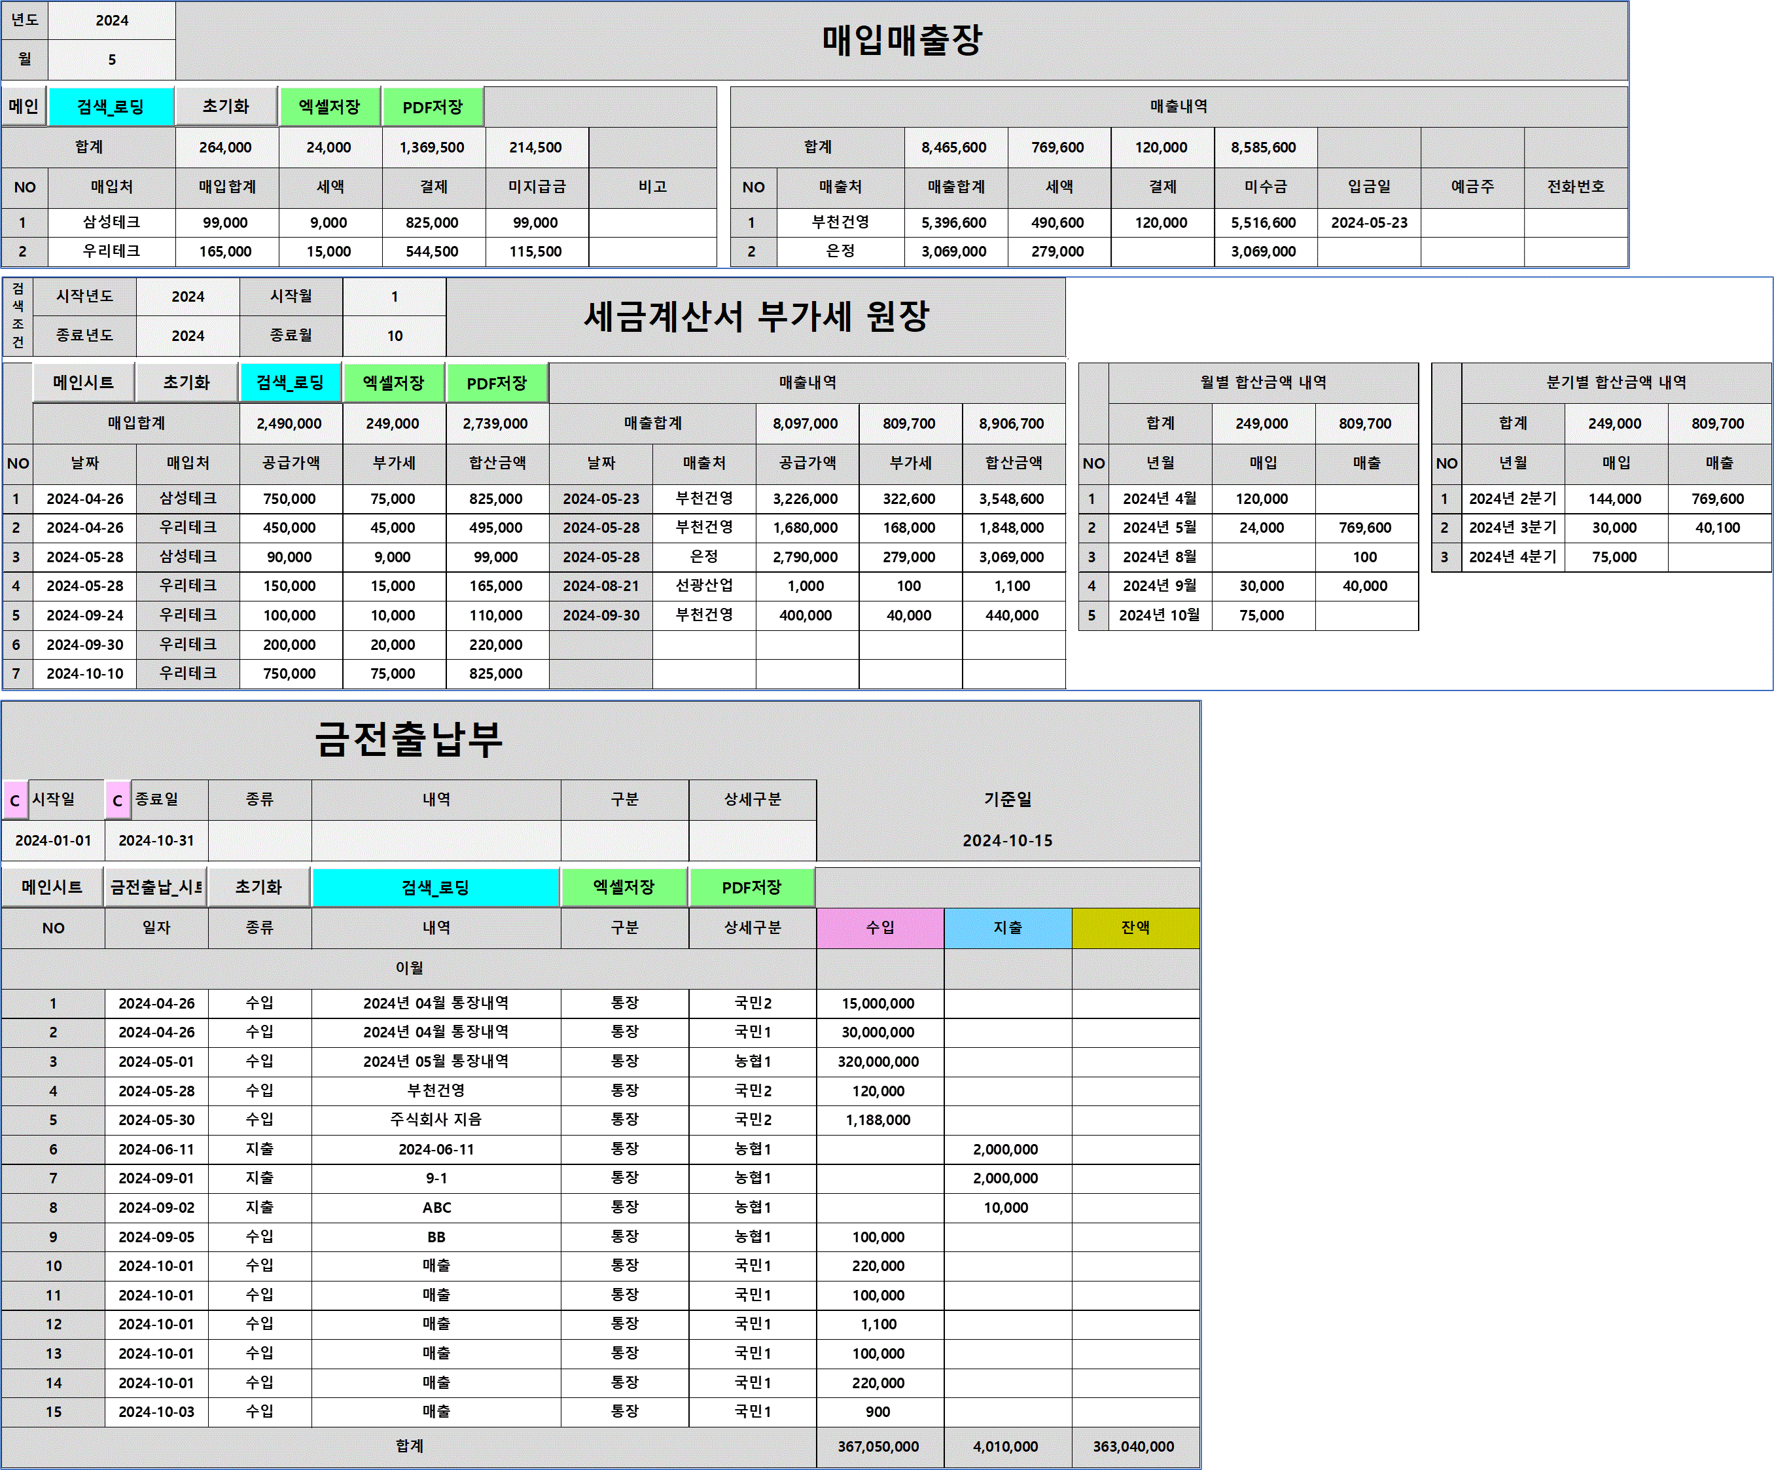Image resolution: width=1774 pixels, height=1470 pixels.
Task: Click PDF저장 button in 금전출납부
Action: (752, 887)
